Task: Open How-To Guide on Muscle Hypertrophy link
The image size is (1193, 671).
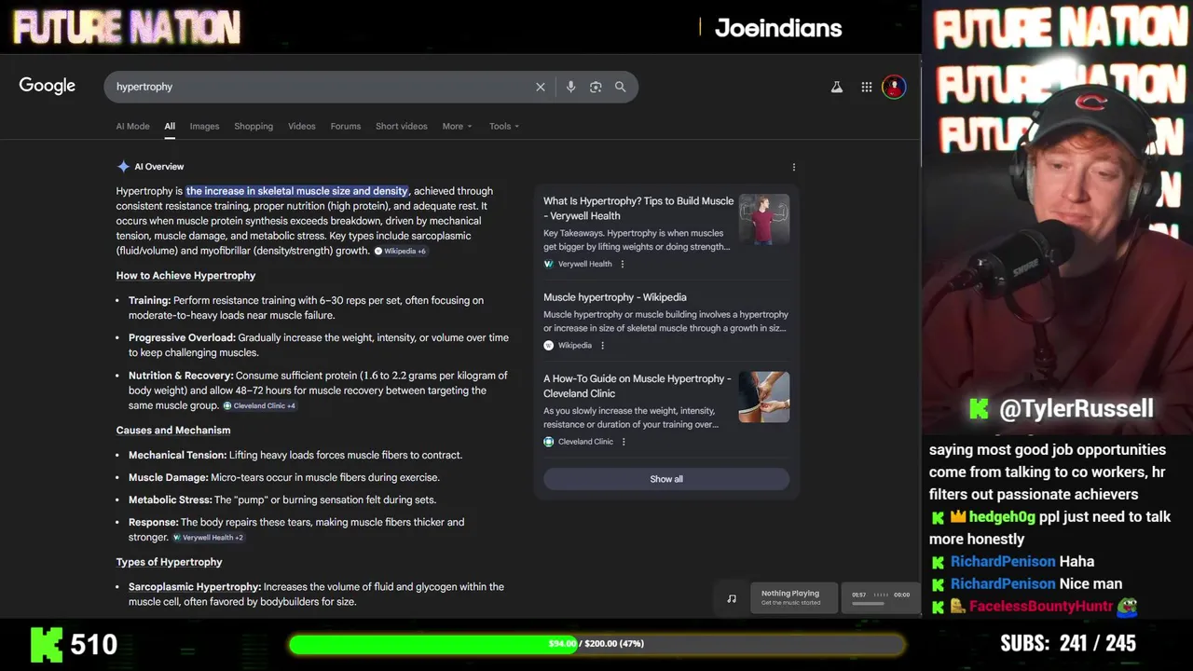Action: pos(638,386)
